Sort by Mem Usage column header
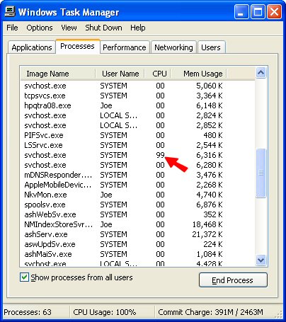286x322 pixels. [x=199, y=74]
